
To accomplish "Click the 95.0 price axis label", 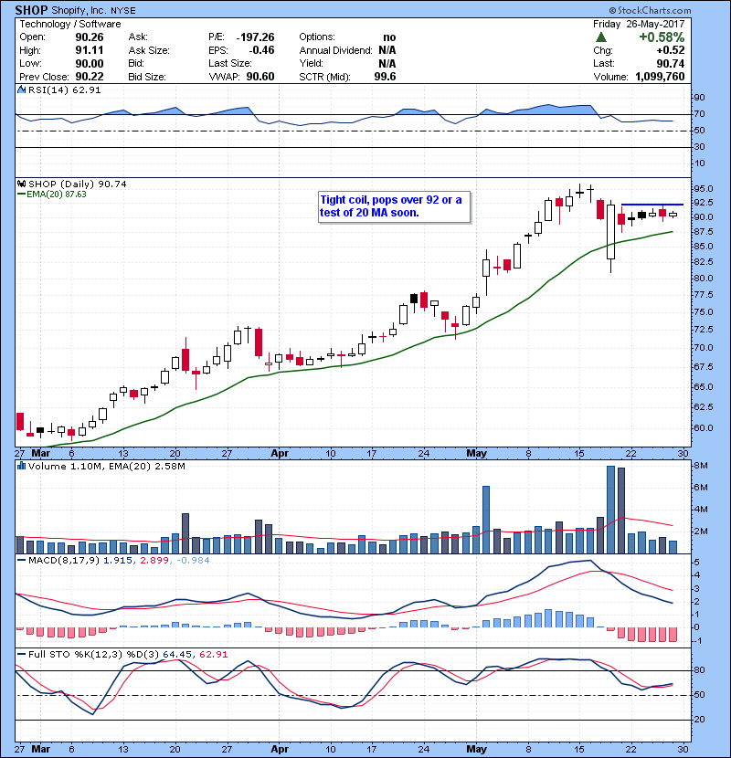I will click(x=703, y=188).
